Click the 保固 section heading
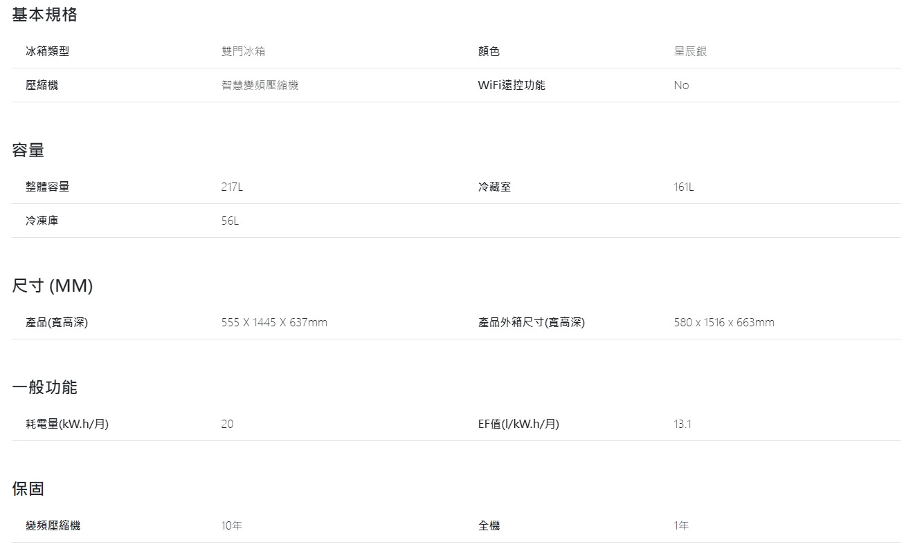The height and width of the screenshot is (551, 913). [28, 489]
